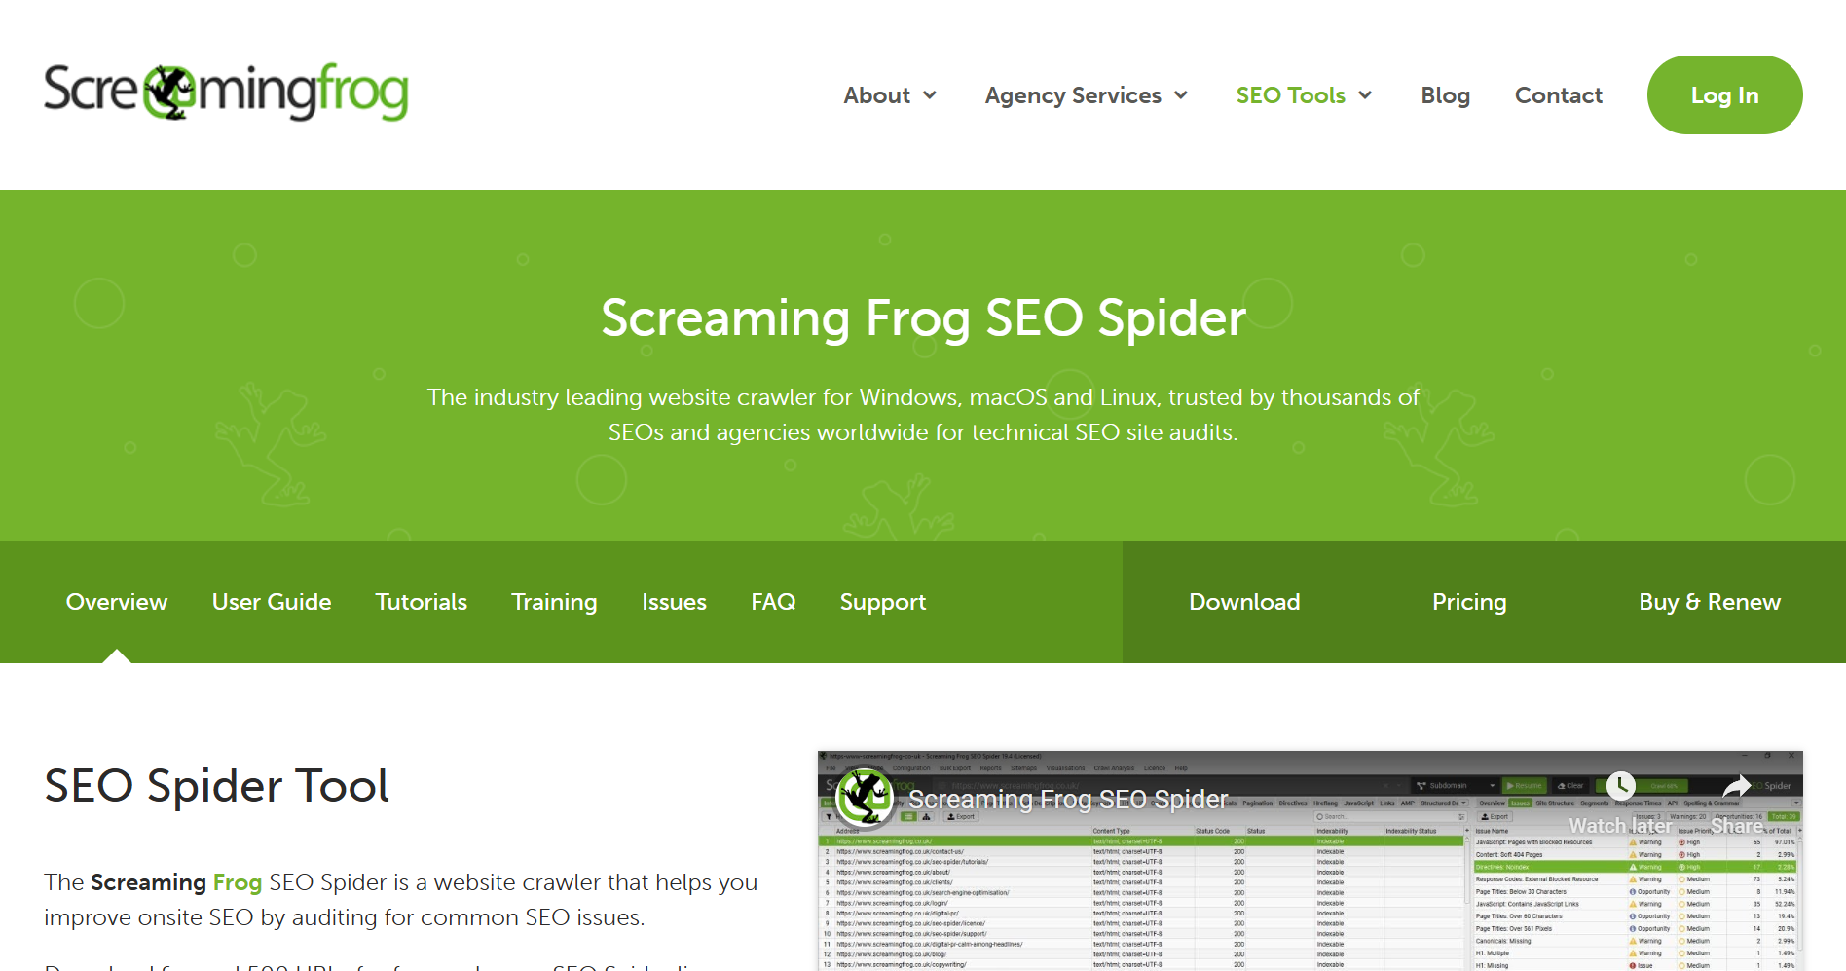
Task: Click the hero title Screaming Frog SEO Spider
Action: click(923, 317)
